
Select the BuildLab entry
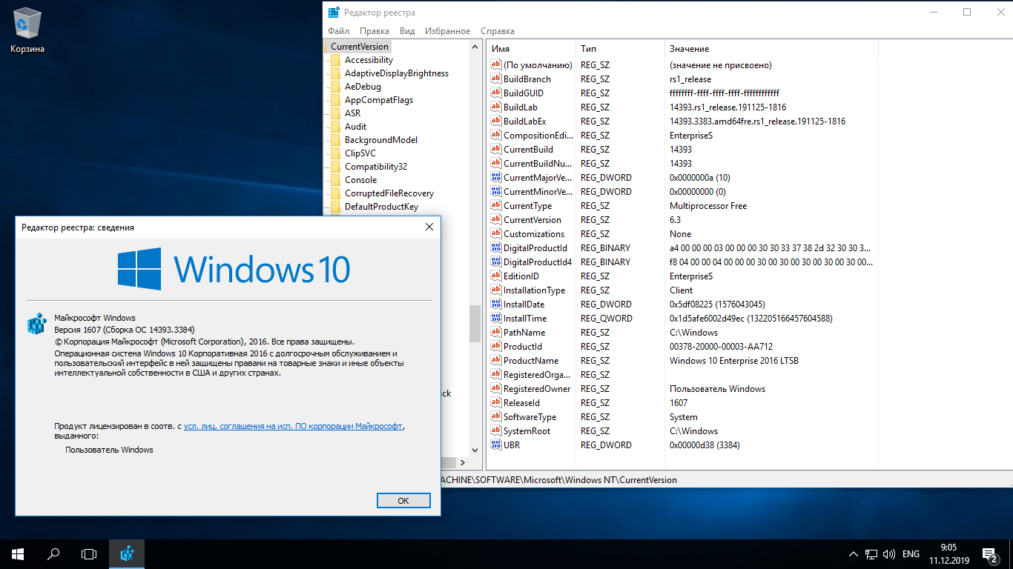tap(521, 107)
